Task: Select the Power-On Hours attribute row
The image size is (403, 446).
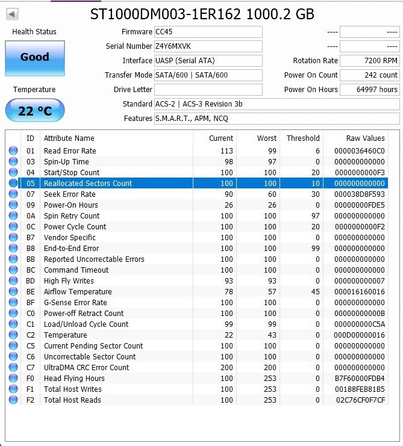Action: [x=203, y=205]
